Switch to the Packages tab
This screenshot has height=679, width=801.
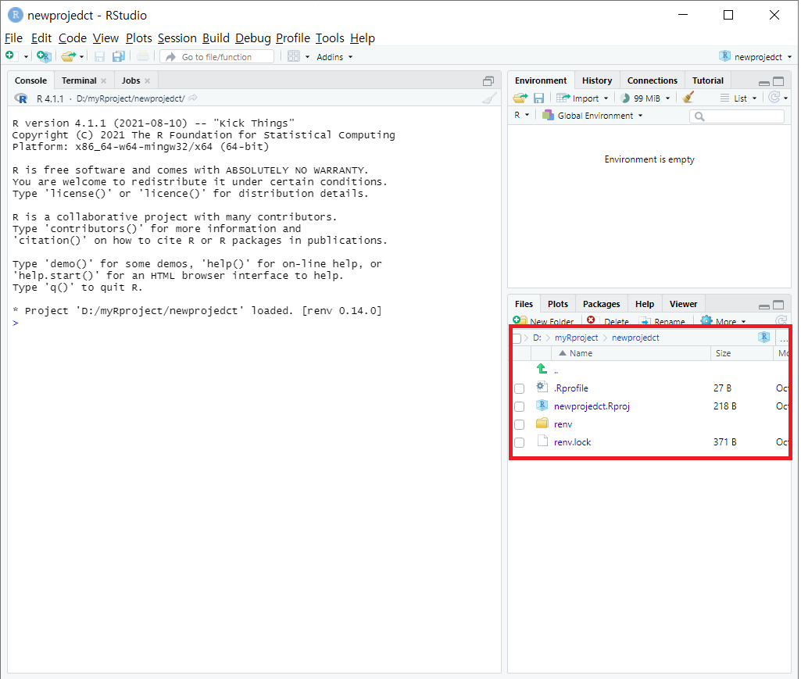click(601, 304)
